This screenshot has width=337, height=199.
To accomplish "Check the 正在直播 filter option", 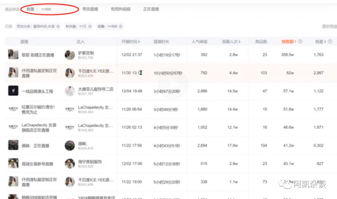I will point(139,9).
